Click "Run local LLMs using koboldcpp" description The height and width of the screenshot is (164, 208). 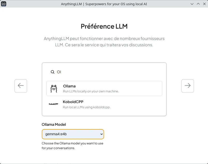[x=87, y=107]
